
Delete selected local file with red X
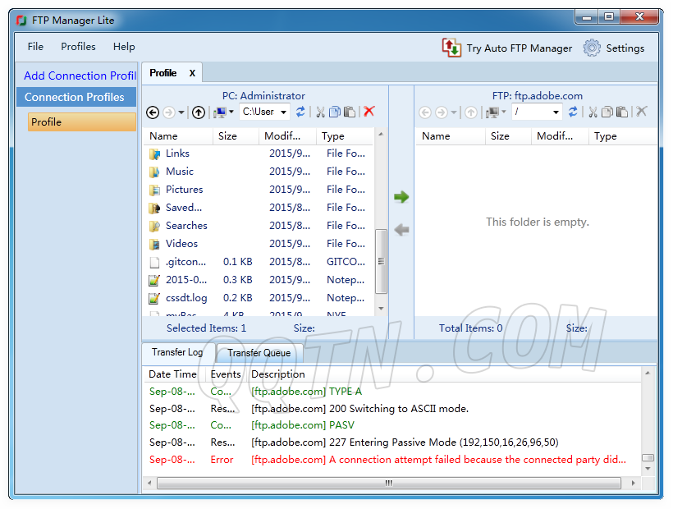click(369, 112)
